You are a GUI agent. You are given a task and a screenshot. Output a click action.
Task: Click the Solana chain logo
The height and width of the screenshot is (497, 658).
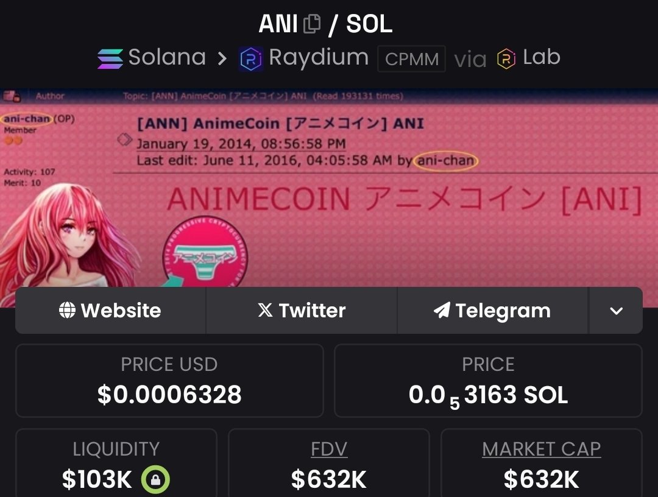click(110, 58)
